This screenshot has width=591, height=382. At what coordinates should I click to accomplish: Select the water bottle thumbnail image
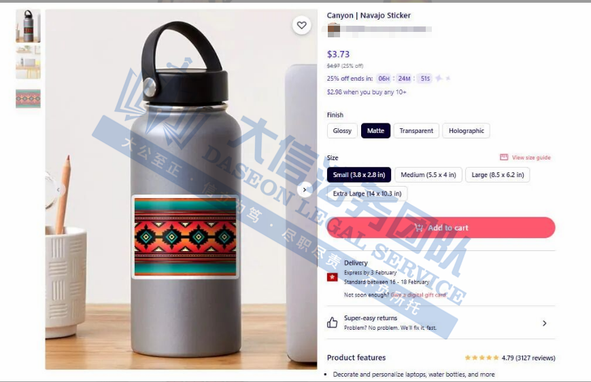tap(29, 26)
